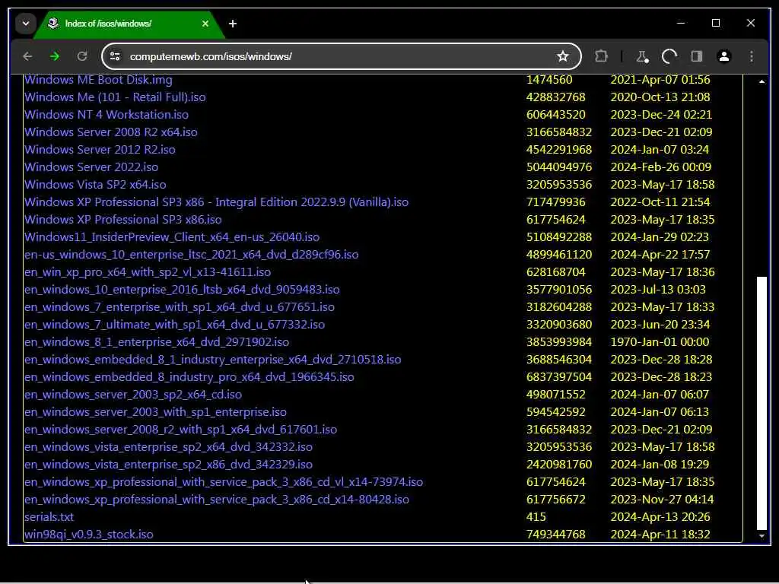Click the scrollbar down arrow
The height and width of the screenshot is (584, 779).
762,536
